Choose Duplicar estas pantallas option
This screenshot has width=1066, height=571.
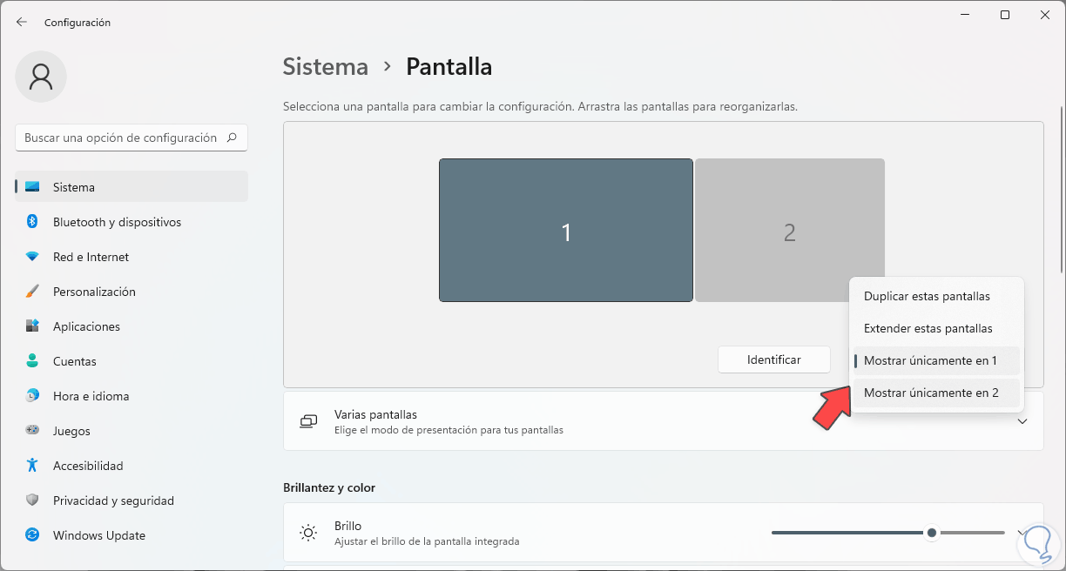(927, 296)
